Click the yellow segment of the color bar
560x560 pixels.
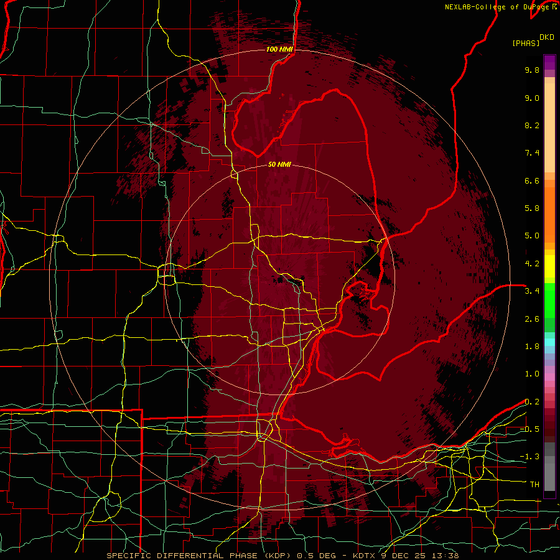coord(549,266)
